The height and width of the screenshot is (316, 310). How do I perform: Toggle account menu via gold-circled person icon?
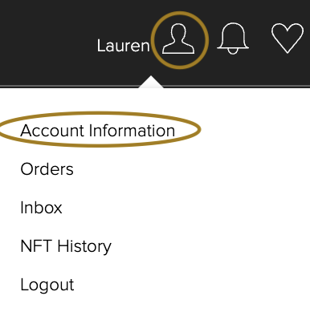[178, 38]
